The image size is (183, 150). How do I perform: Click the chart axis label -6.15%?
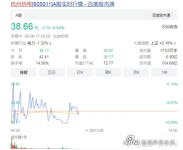[172, 84]
